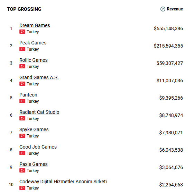Click the Revenue help question-mark icon
The image size is (195, 193).
[x=162, y=9]
